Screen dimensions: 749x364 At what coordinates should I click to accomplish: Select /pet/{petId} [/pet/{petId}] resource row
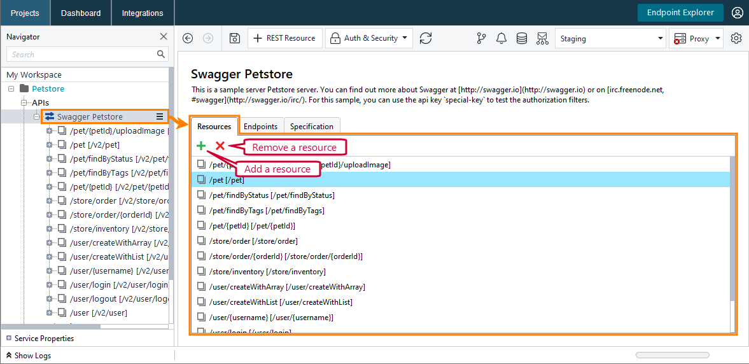pyautogui.click(x=461, y=225)
